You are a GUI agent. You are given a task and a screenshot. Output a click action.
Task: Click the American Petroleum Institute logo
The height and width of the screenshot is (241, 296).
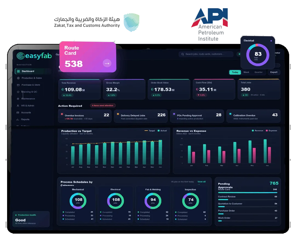209,25
